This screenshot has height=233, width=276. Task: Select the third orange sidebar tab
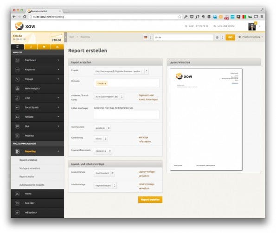[x=44, y=47]
